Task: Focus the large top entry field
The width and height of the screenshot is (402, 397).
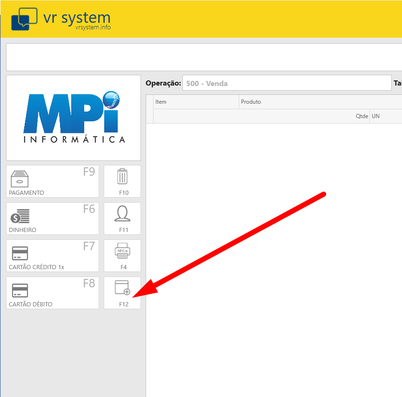Action: 204,57
